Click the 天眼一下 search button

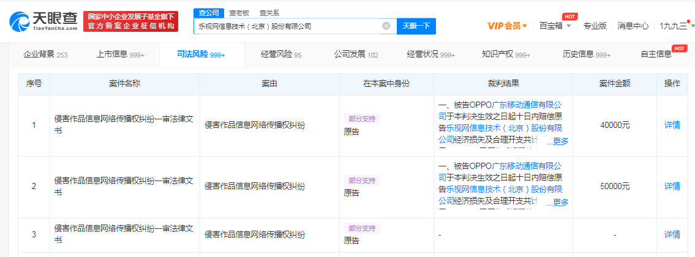pyautogui.click(x=416, y=26)
